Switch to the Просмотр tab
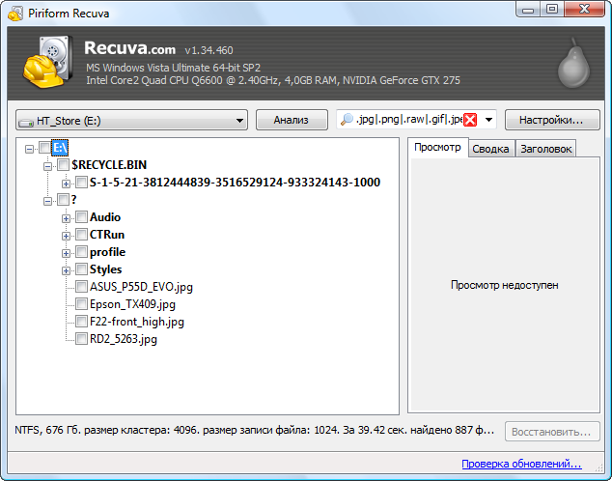The height and width of the screenshot is (481, 612). [437, 148]
